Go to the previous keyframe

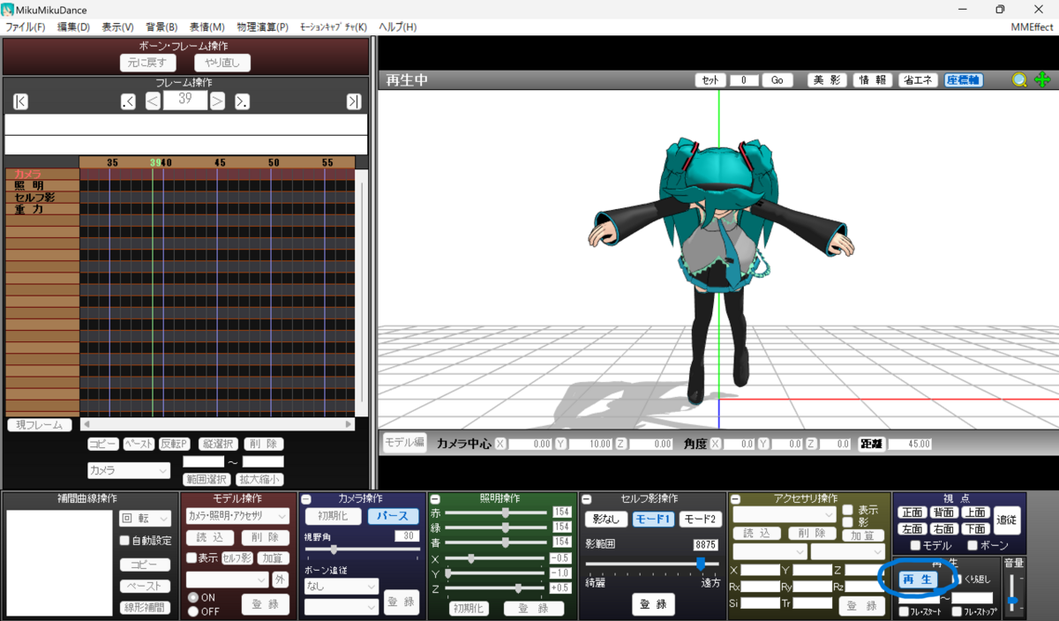coord(128,101)
